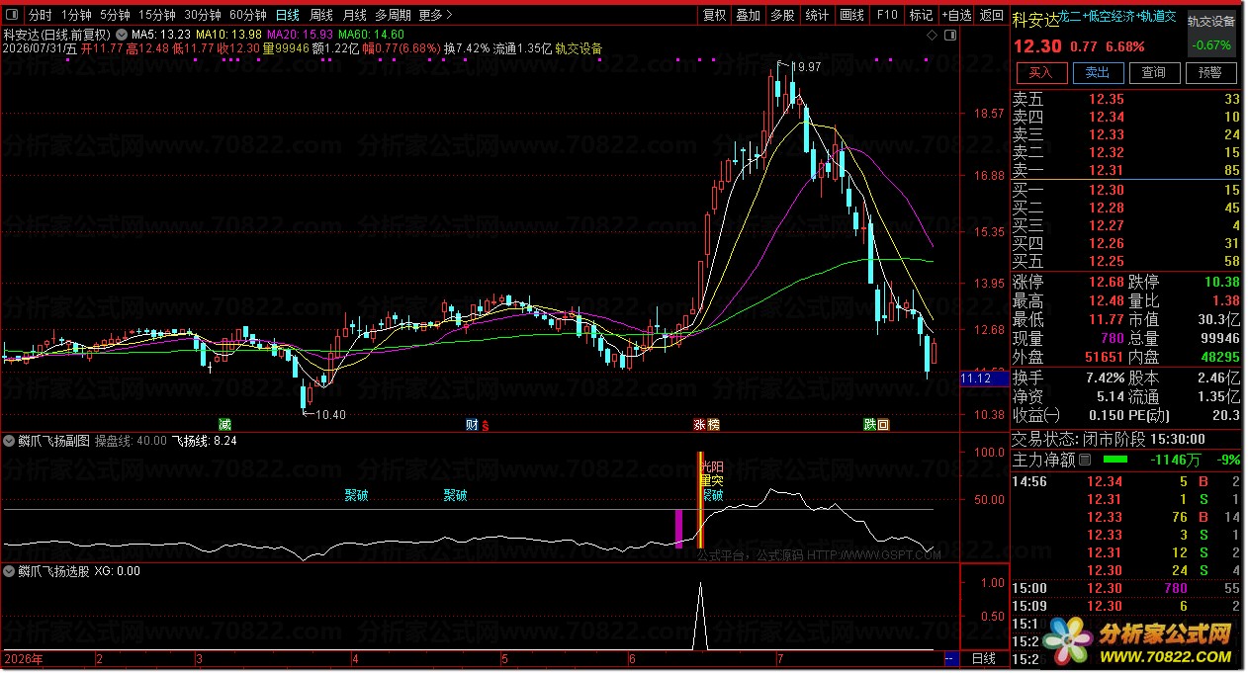This screenshot has height=673, width=1248.
Task: Collapse the 麟爪飞扬副图 indicator panel arrow
Action: (9, 441)
